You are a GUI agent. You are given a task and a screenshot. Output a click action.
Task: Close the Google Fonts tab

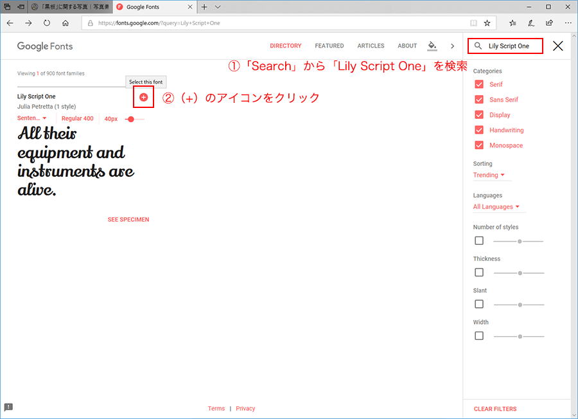(190, 6)
